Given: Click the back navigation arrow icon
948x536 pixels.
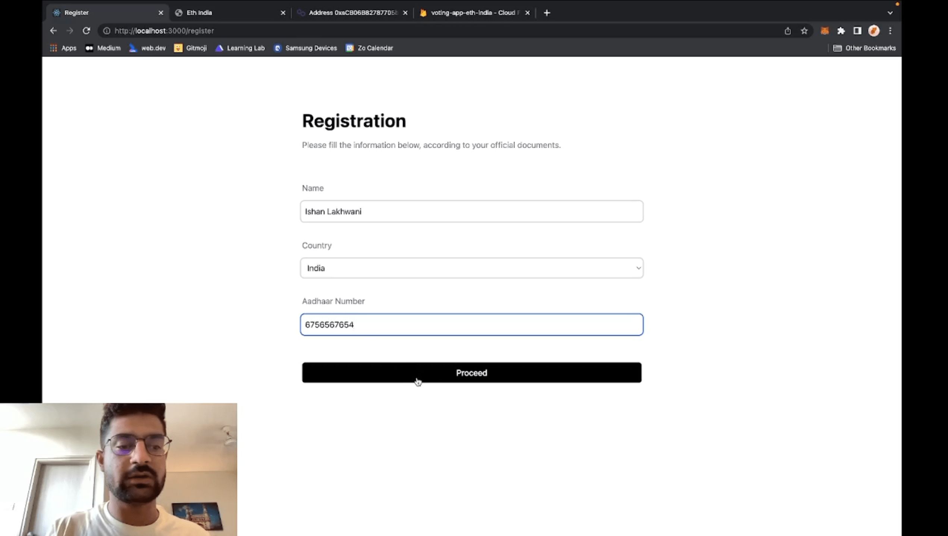Looking at the screenshot, I should (x=53, y=31).
